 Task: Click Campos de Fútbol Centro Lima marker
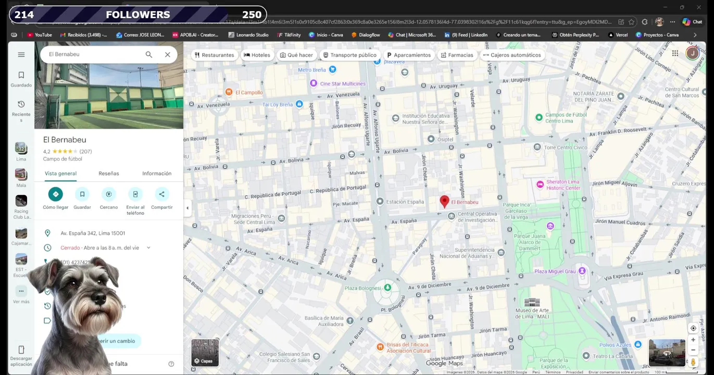539,117
